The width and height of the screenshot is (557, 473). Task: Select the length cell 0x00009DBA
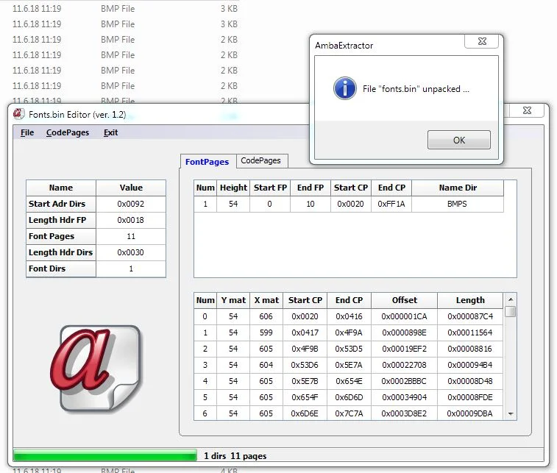[x=470, y=413]
